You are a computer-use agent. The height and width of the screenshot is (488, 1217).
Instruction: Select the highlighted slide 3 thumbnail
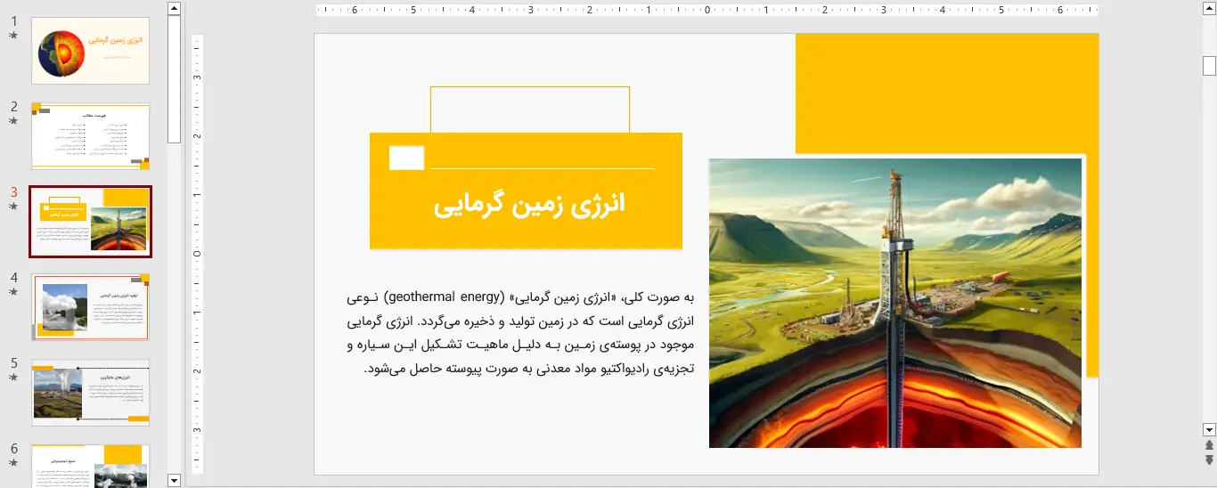click(90, 222)
